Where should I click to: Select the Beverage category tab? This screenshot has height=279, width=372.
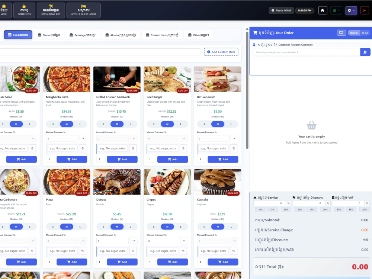tap(83, 35)
